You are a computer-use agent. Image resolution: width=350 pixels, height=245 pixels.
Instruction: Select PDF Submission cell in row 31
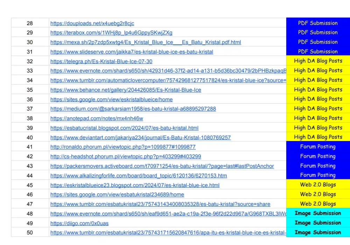point(318,51)
